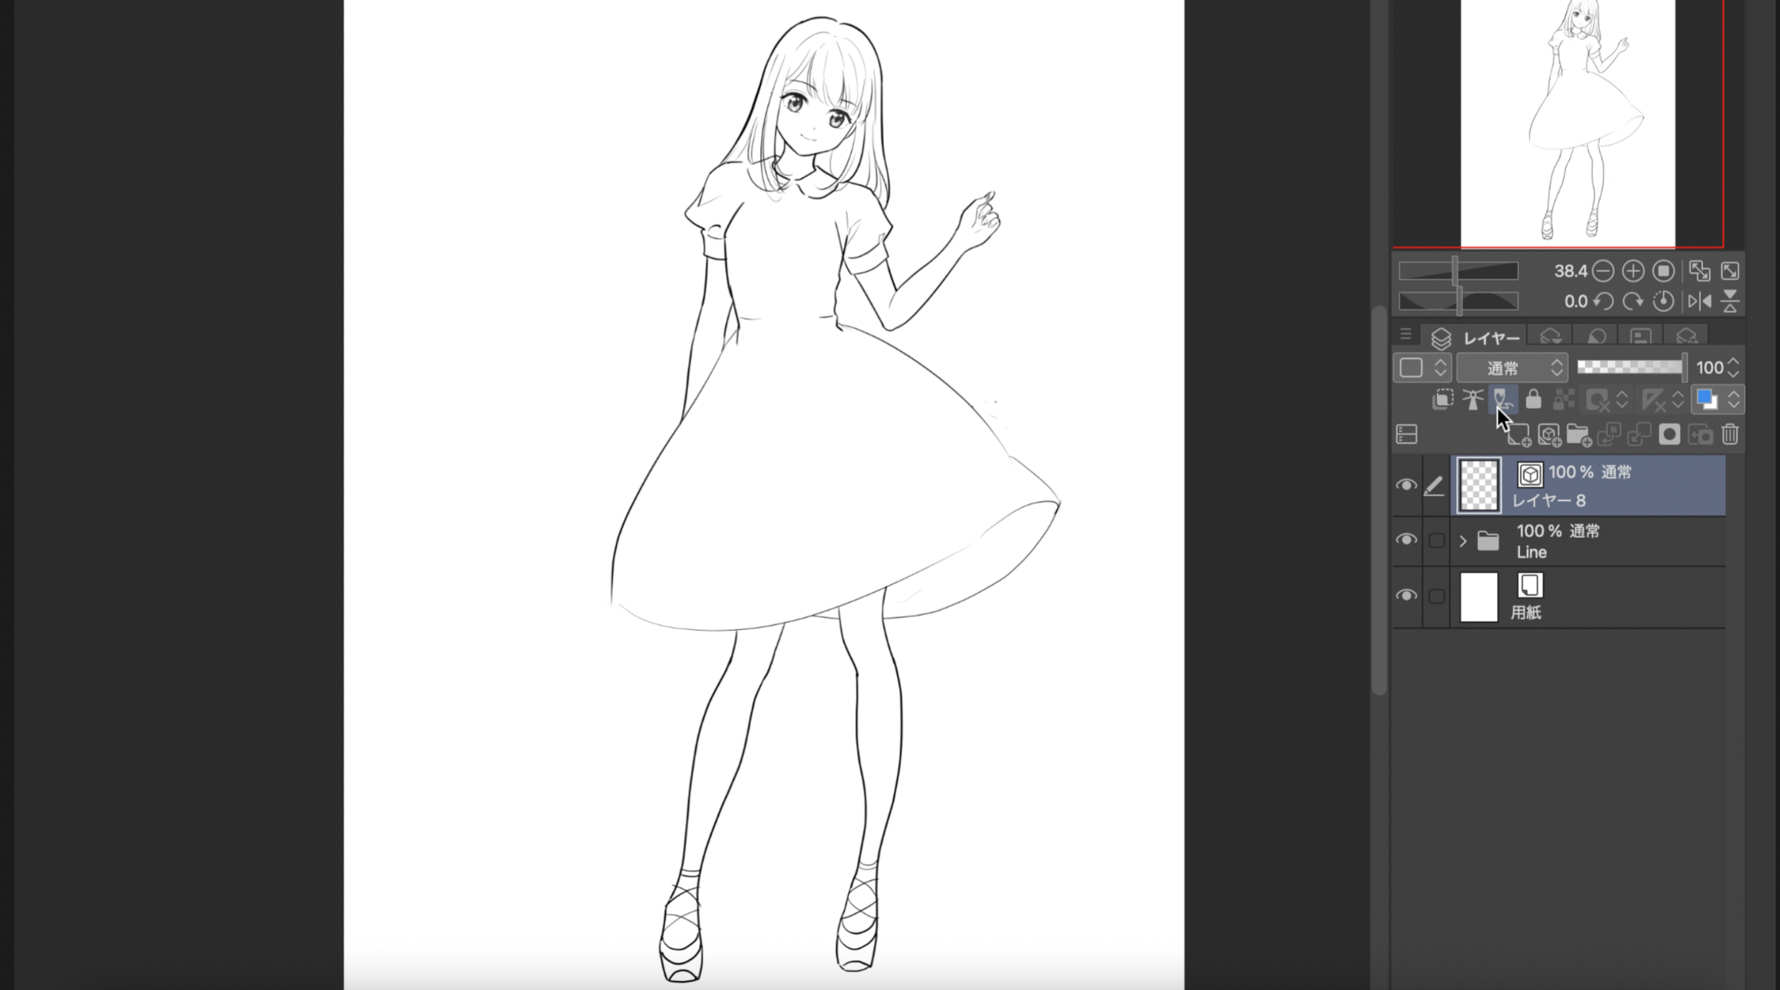Click the zoom out button in navigator

[x=1602, y=271]
